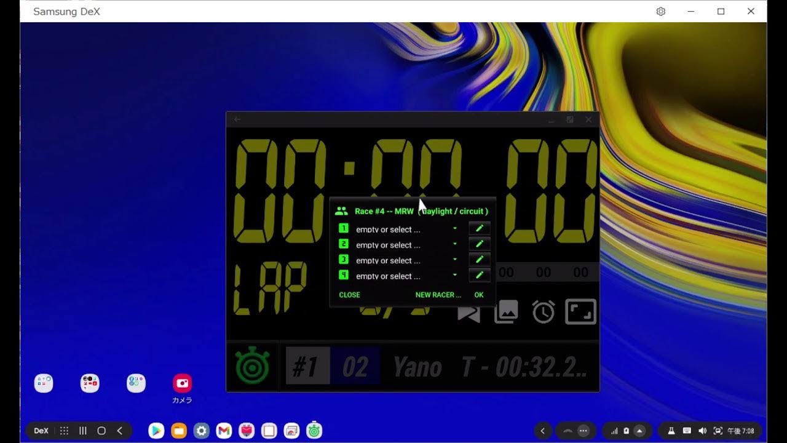Viewport: 787px width, 443px height.
Task: Click the racers group icon in dialog header
Action: click(341, 211)
